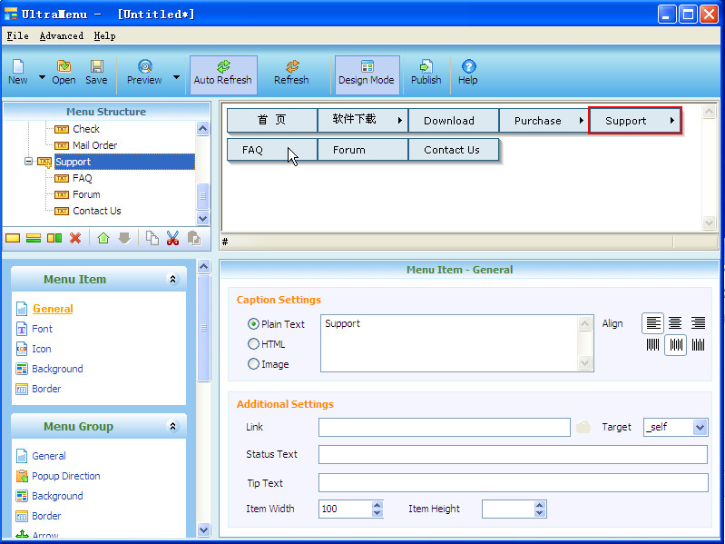Open the Advanced menu
The width and height of the screenshot is (725, 544).
pyautogui.click(x=62, y=35)
